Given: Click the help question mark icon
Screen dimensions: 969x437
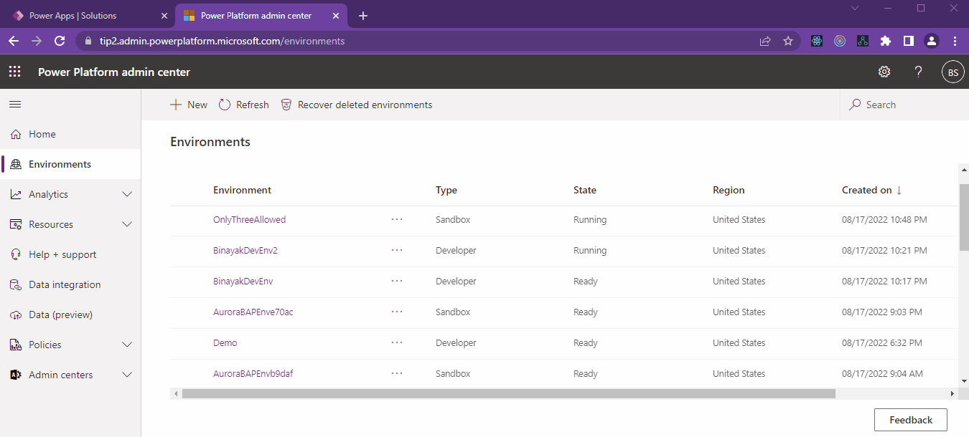Looking at the screenshot, I should click(918, 72).
